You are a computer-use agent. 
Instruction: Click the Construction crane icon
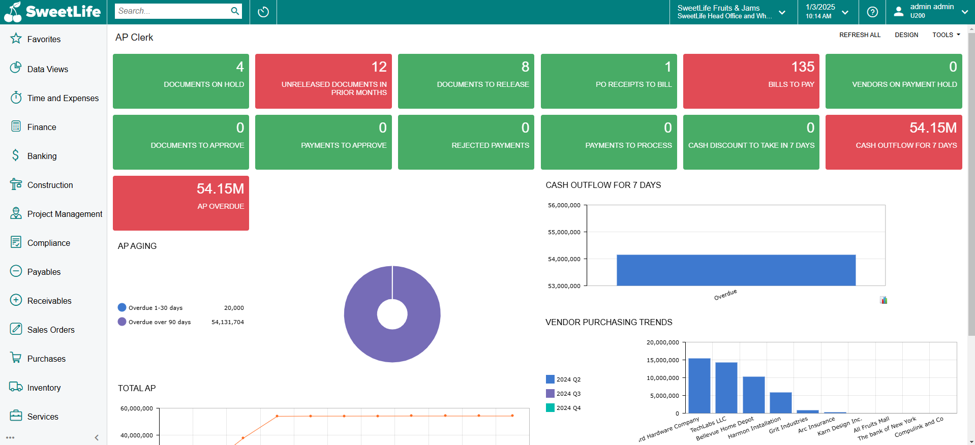pyautogui.click(x=16, y=184)
